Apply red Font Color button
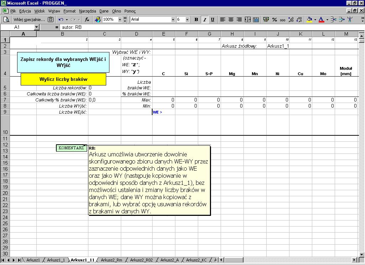 (321, 20)
